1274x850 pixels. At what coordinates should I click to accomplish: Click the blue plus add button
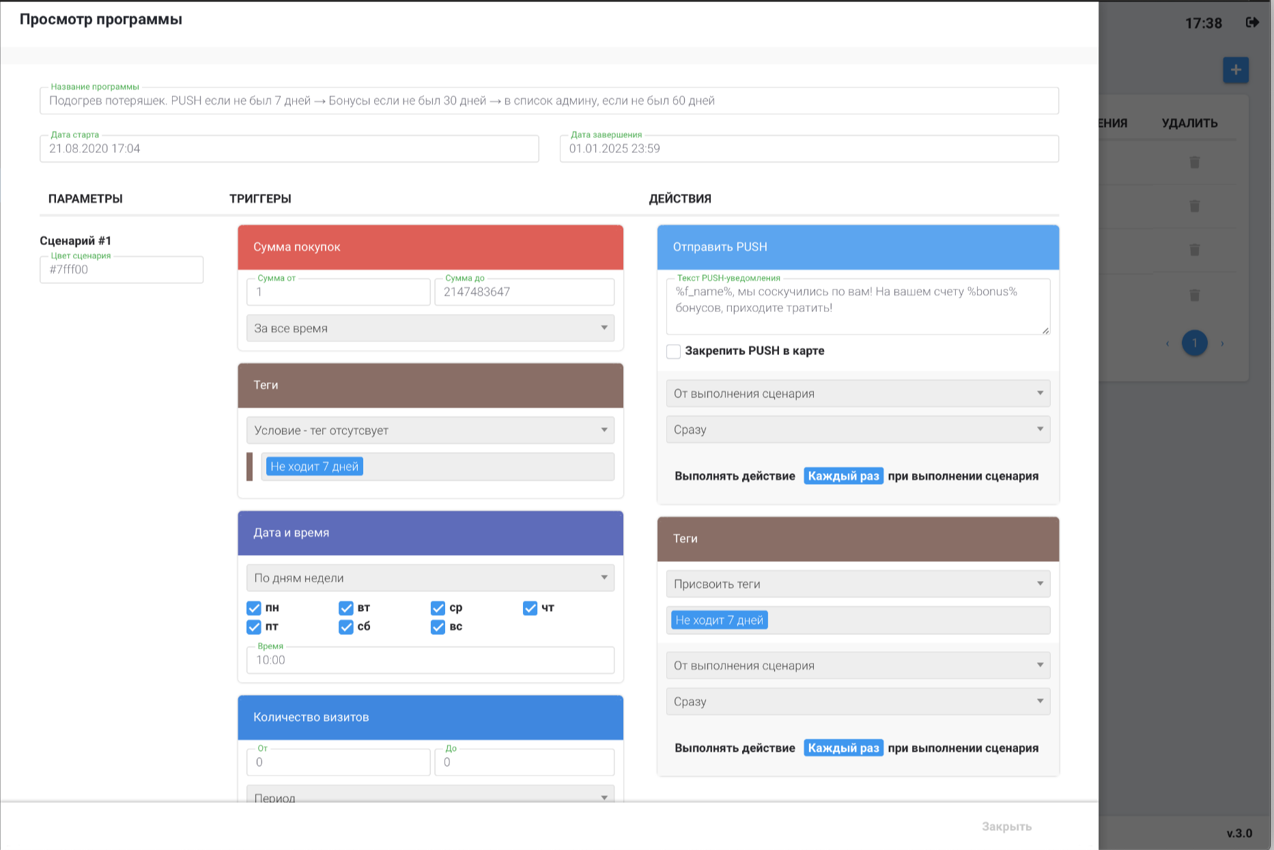[x=1235, y=70]
